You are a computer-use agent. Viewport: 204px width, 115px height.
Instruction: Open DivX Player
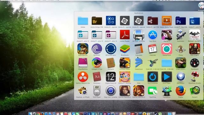(x=167, y=77)
